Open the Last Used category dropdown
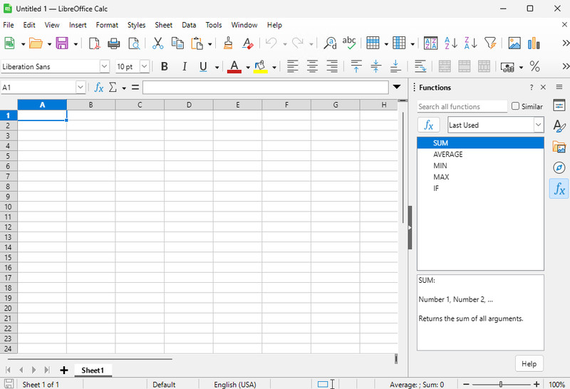Image resolution: width=570 pixels, height=389 pixels. pos(538,125)
